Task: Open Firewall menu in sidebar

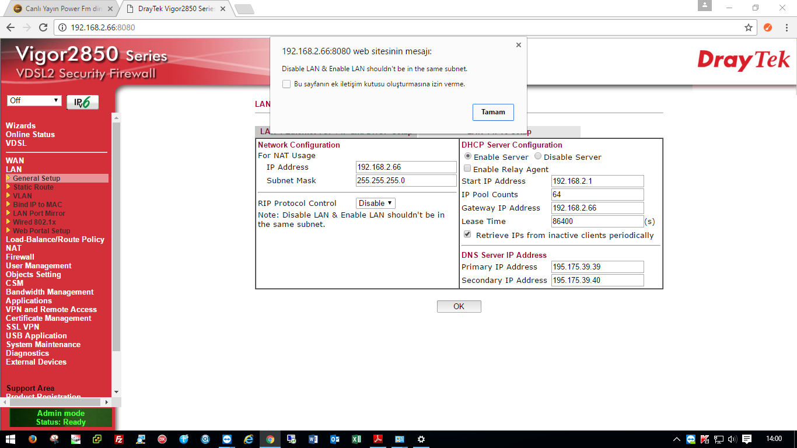Action: coord(20,257)
